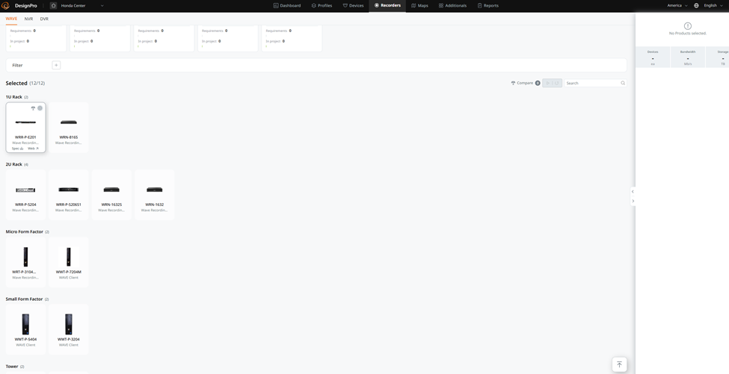Click the recorder Search input field
Viewport: 729px width, 374px height.
591,83
